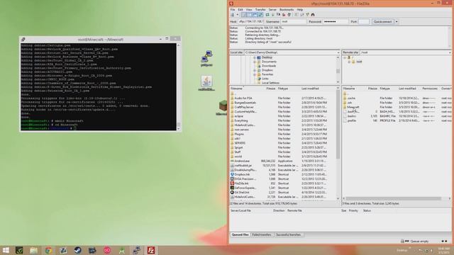Select the eclipse folder in local list
The height and width of the screenshot is (255, 454).
239,116
